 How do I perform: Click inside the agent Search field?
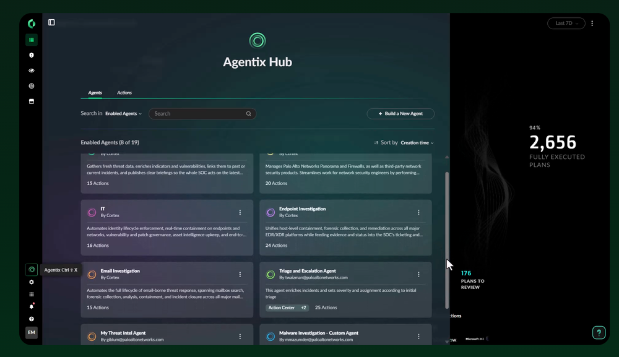[x=198, y=113]
